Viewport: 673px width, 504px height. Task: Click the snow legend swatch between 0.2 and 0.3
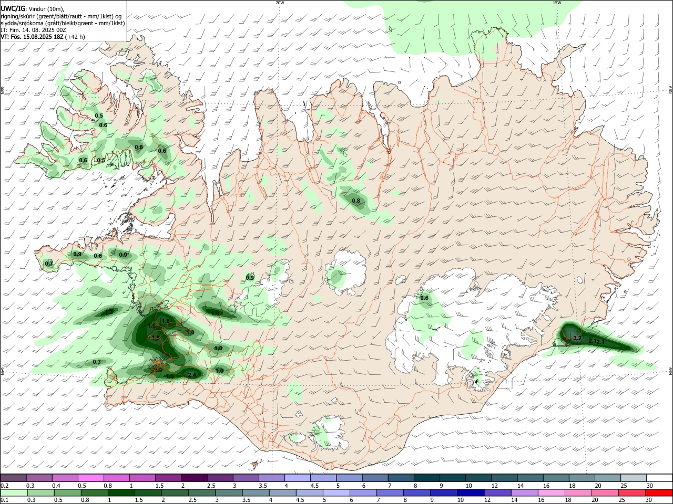click(x=14, y=478)
